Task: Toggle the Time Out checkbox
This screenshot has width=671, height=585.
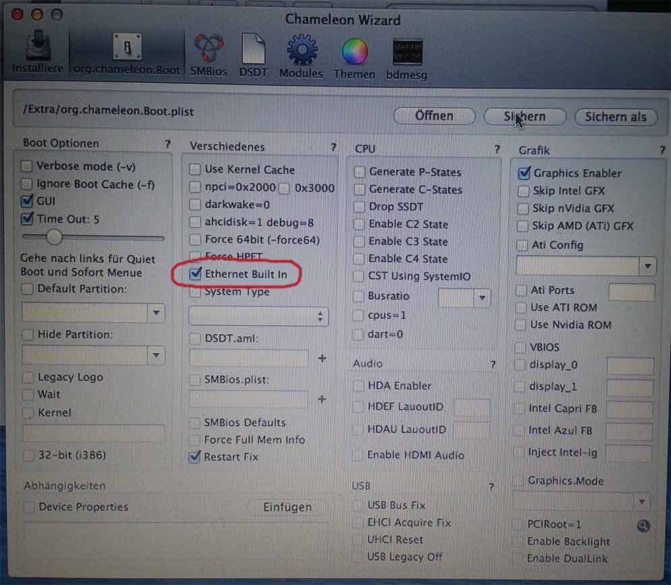Action: coord(27,219)
